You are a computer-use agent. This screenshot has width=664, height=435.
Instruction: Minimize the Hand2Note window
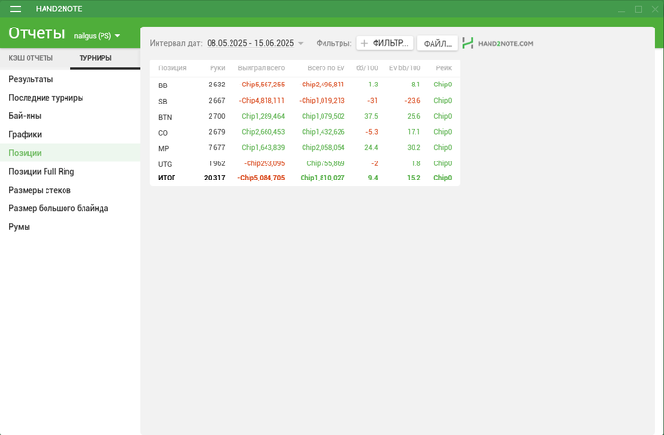click(621, 9)
